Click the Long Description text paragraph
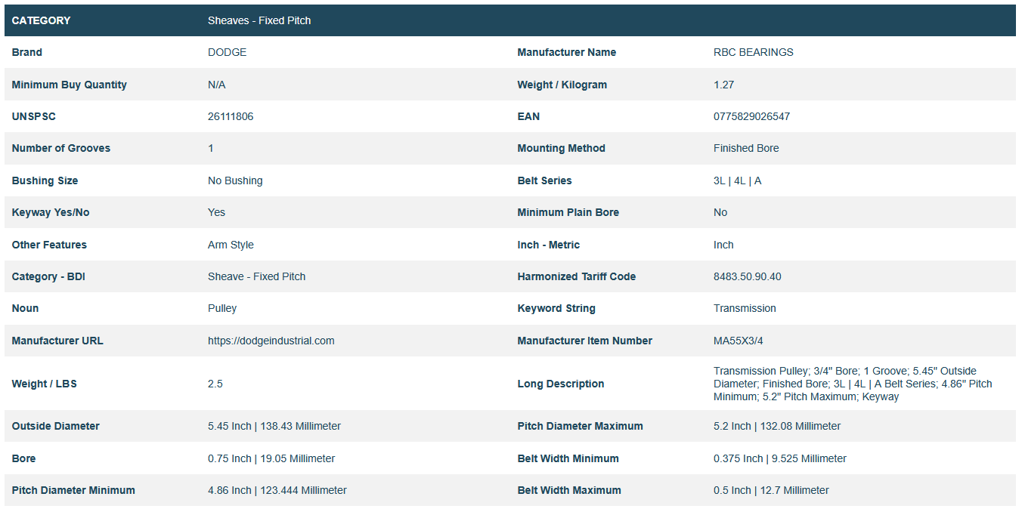1022x512 pixels. (852, 384)
